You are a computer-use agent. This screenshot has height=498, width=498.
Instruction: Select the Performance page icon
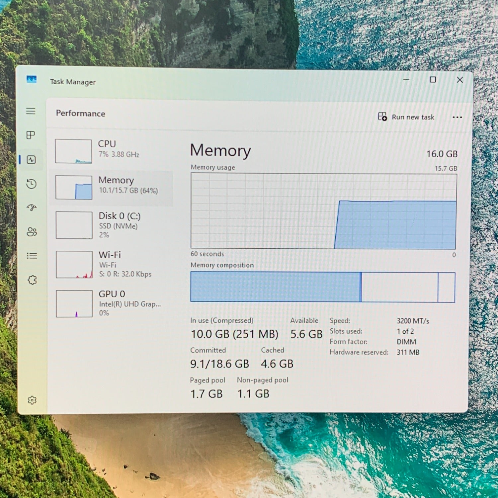[31, 160]
